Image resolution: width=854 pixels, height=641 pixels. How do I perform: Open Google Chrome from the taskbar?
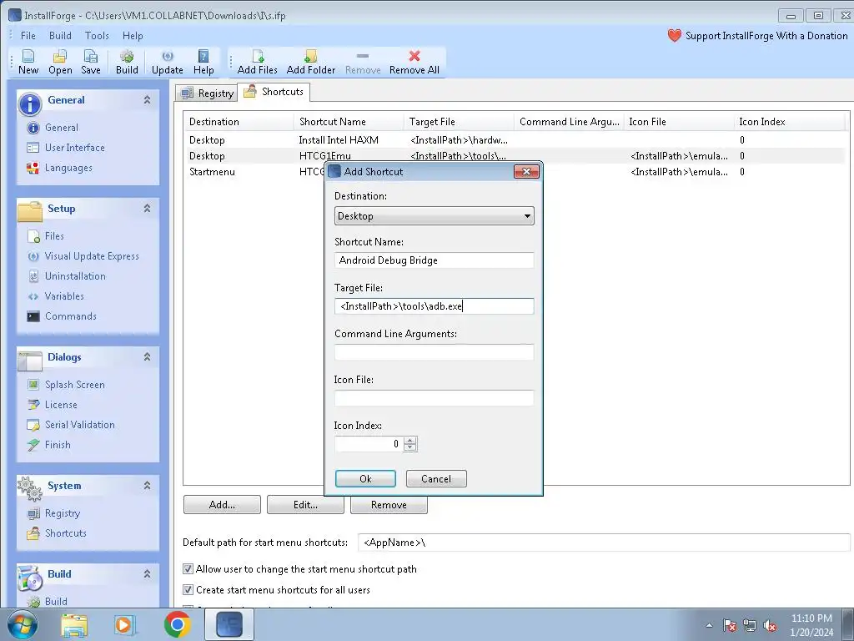[177, 624]
